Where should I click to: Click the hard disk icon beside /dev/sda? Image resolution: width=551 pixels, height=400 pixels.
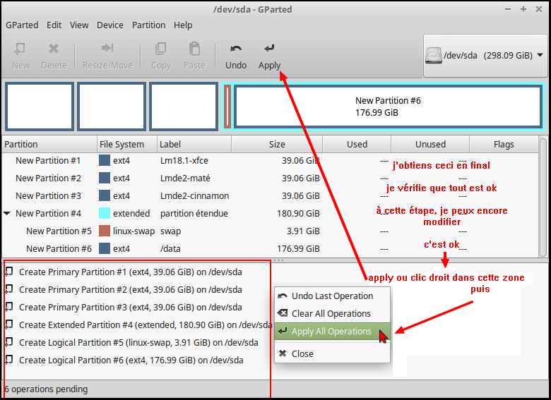click(x=434, y=55)
